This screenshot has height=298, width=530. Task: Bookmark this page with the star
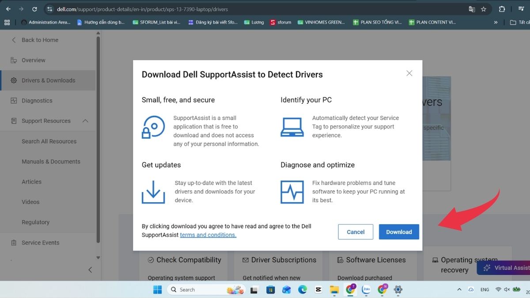click(484, 9)
